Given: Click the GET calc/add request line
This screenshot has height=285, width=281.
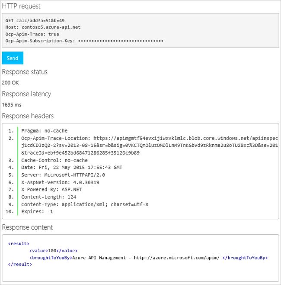Looking at the screenshot, I should click(35, 20).
